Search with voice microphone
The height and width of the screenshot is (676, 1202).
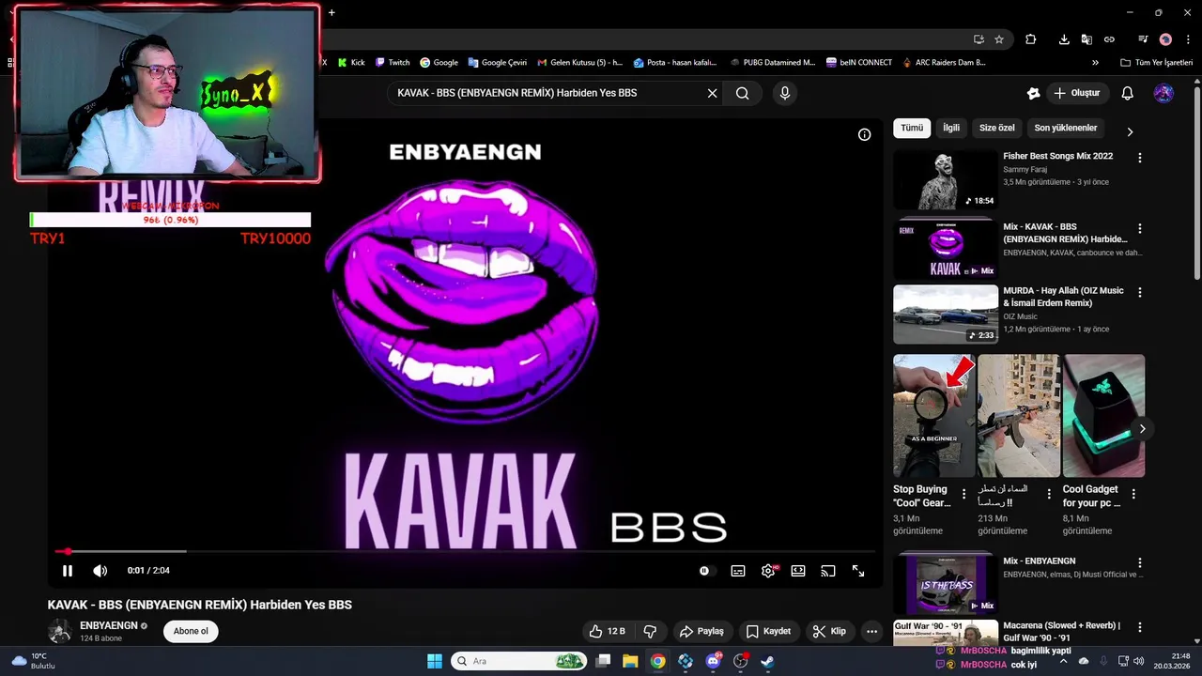(x=785, y=93)
